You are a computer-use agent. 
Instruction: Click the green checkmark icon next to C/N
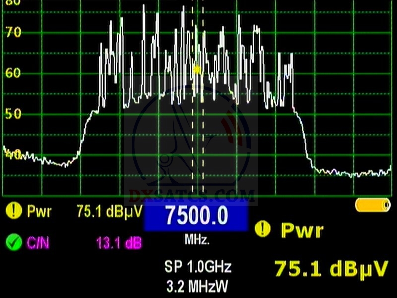14,242
